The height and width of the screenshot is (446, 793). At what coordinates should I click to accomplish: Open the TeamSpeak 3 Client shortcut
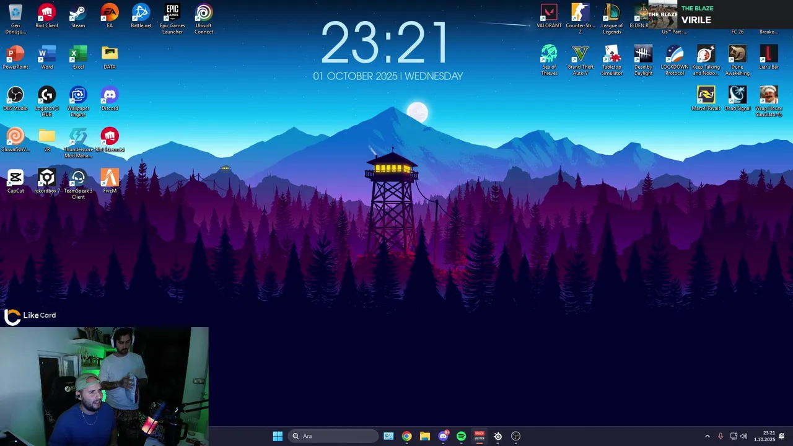tap(78, 185)
